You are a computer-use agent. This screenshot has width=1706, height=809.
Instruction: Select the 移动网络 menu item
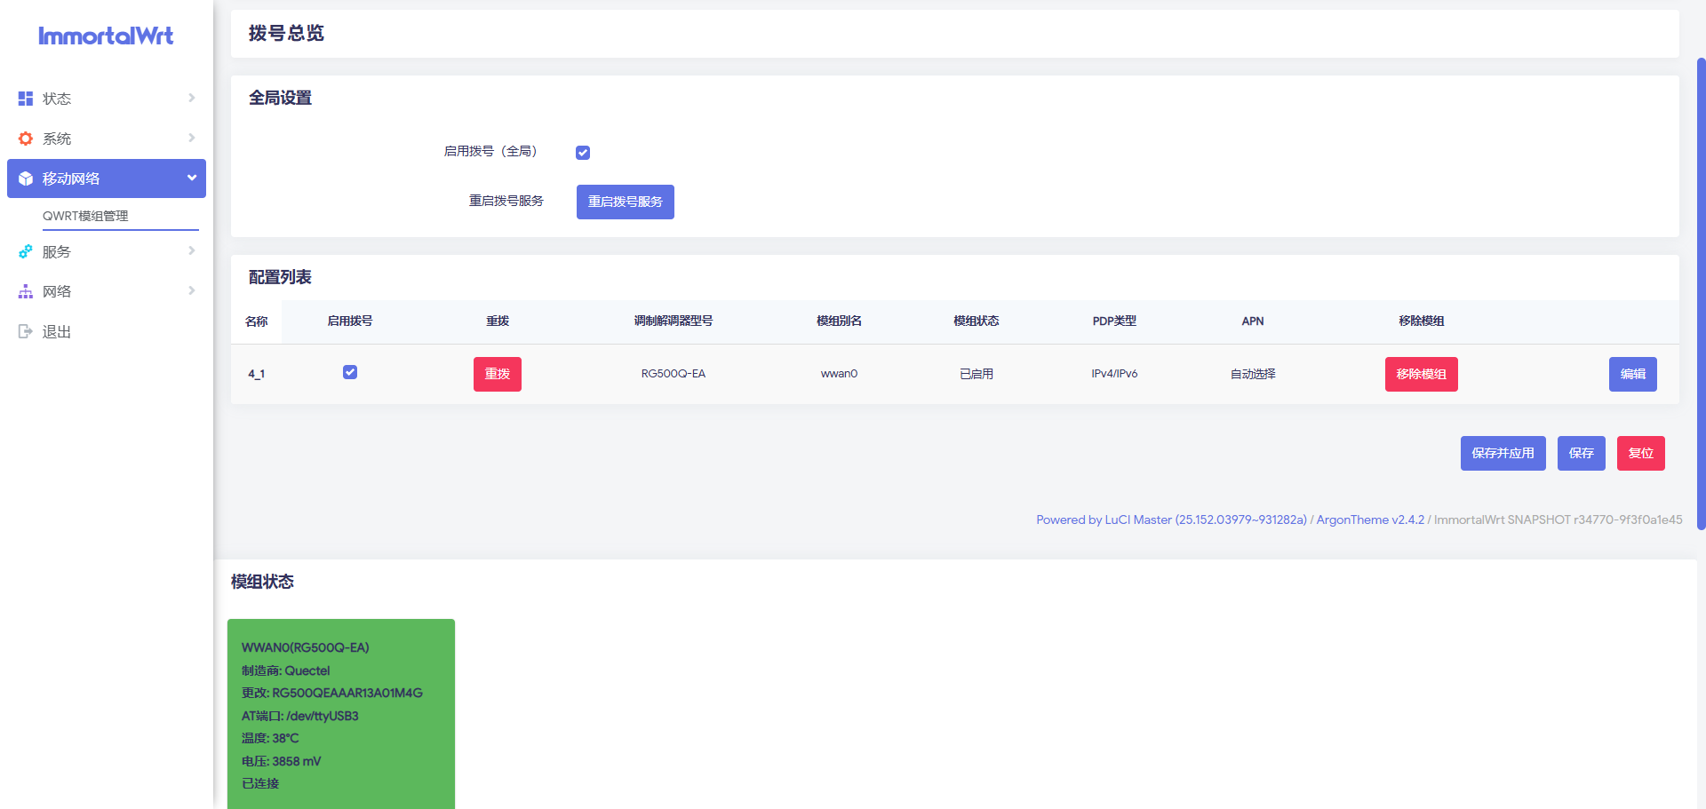coord(107,178)
